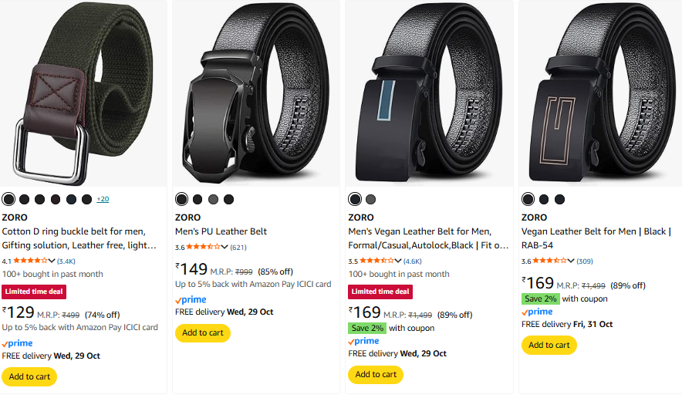Open the green cotton belt product image
Image resolution: width=682 pixels, height=398 pixels.
pyautogui.click(x=84, y=93)
